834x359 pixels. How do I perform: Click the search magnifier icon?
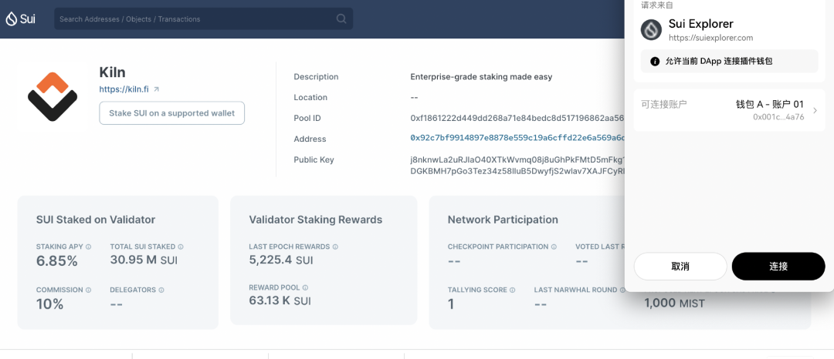tap(341, 19)
